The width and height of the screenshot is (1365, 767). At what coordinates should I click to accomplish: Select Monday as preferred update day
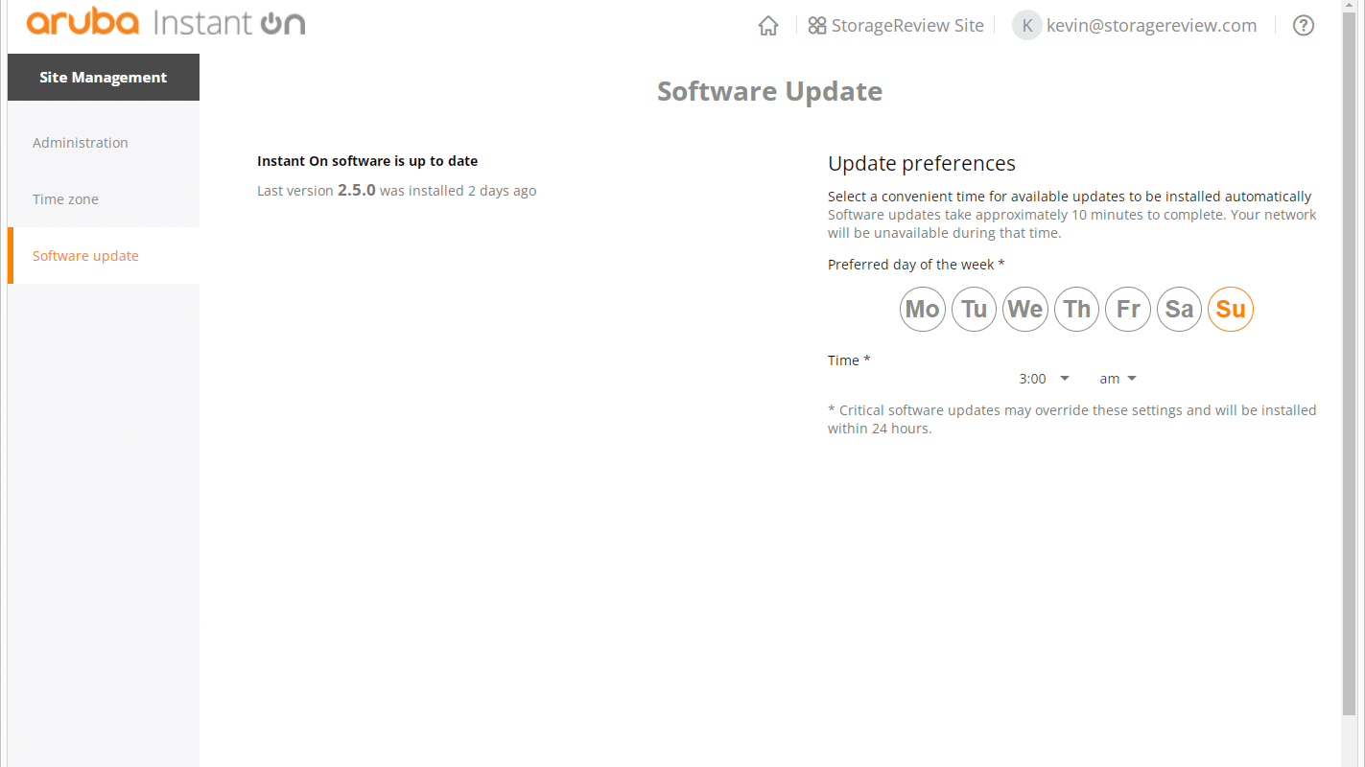[923, 309]
